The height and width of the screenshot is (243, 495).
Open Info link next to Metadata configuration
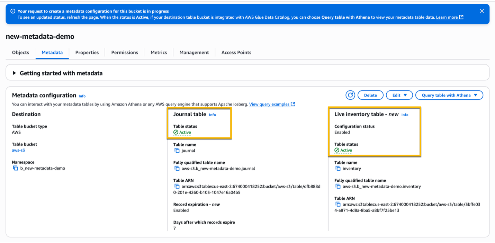coord(82,96)
